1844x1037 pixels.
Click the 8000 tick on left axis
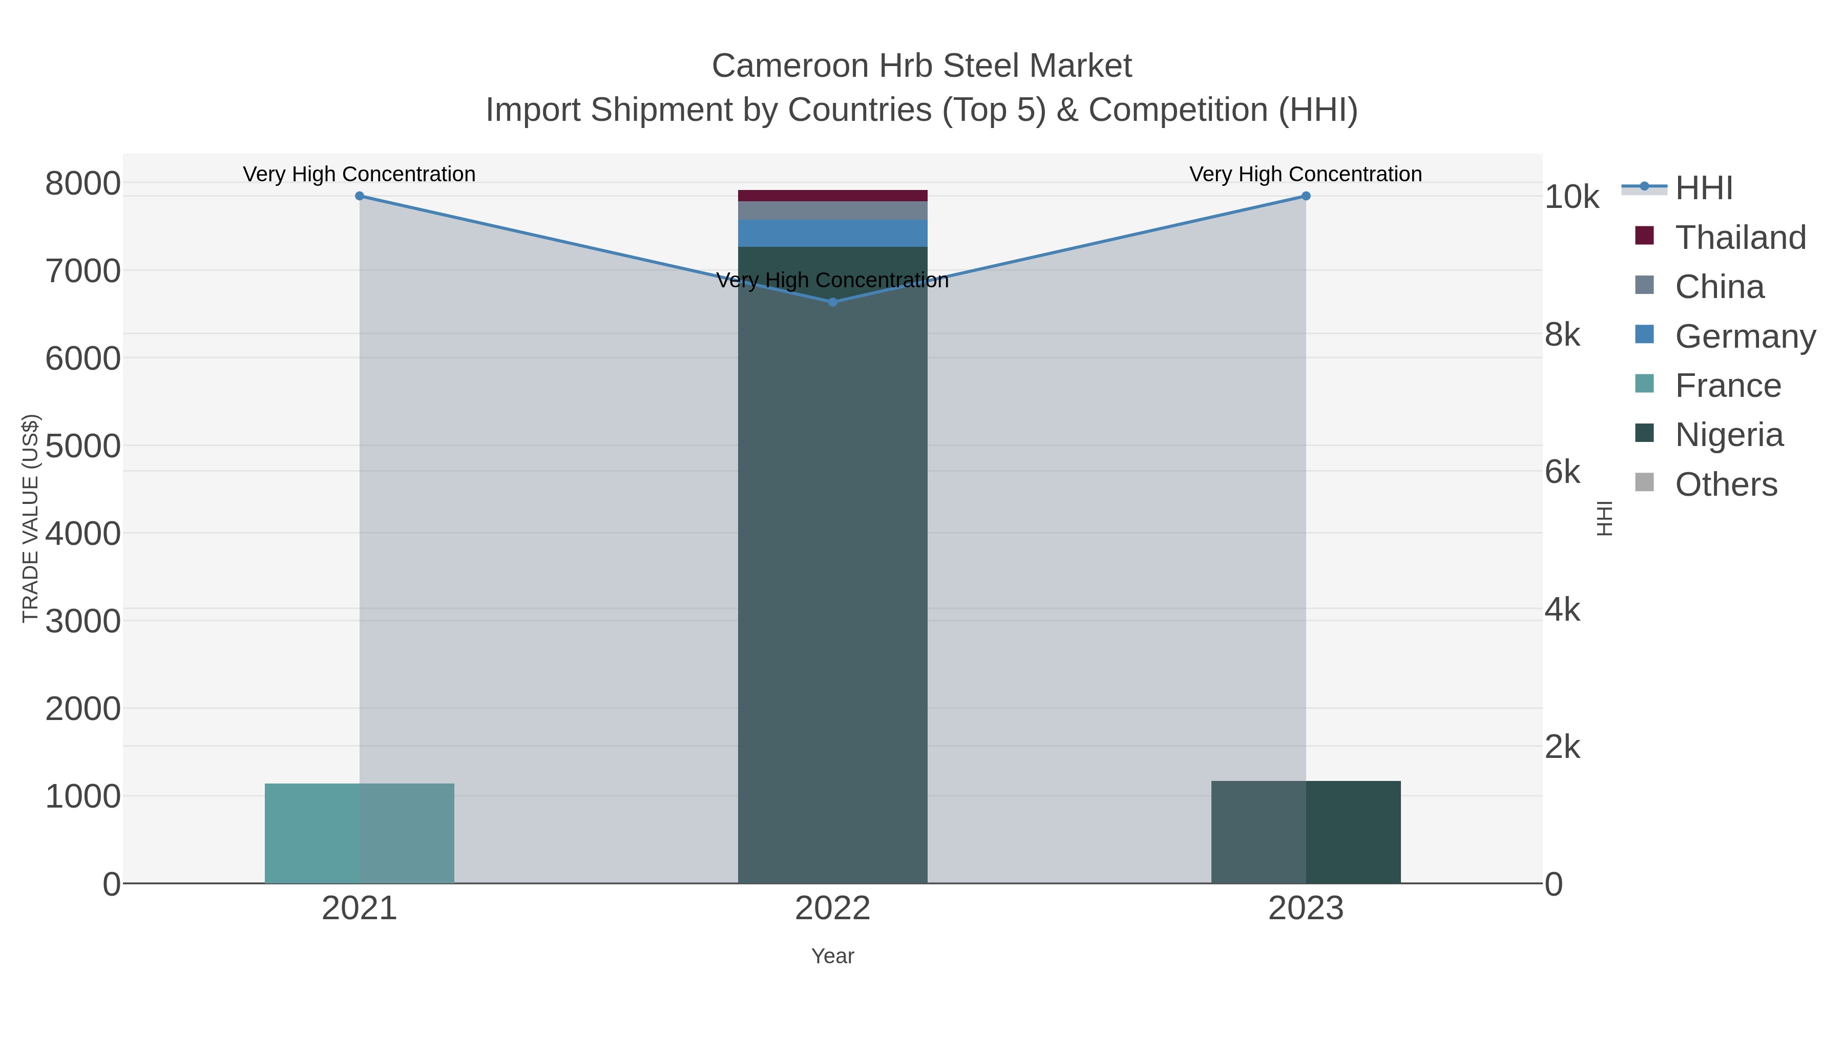coord(83,183)
